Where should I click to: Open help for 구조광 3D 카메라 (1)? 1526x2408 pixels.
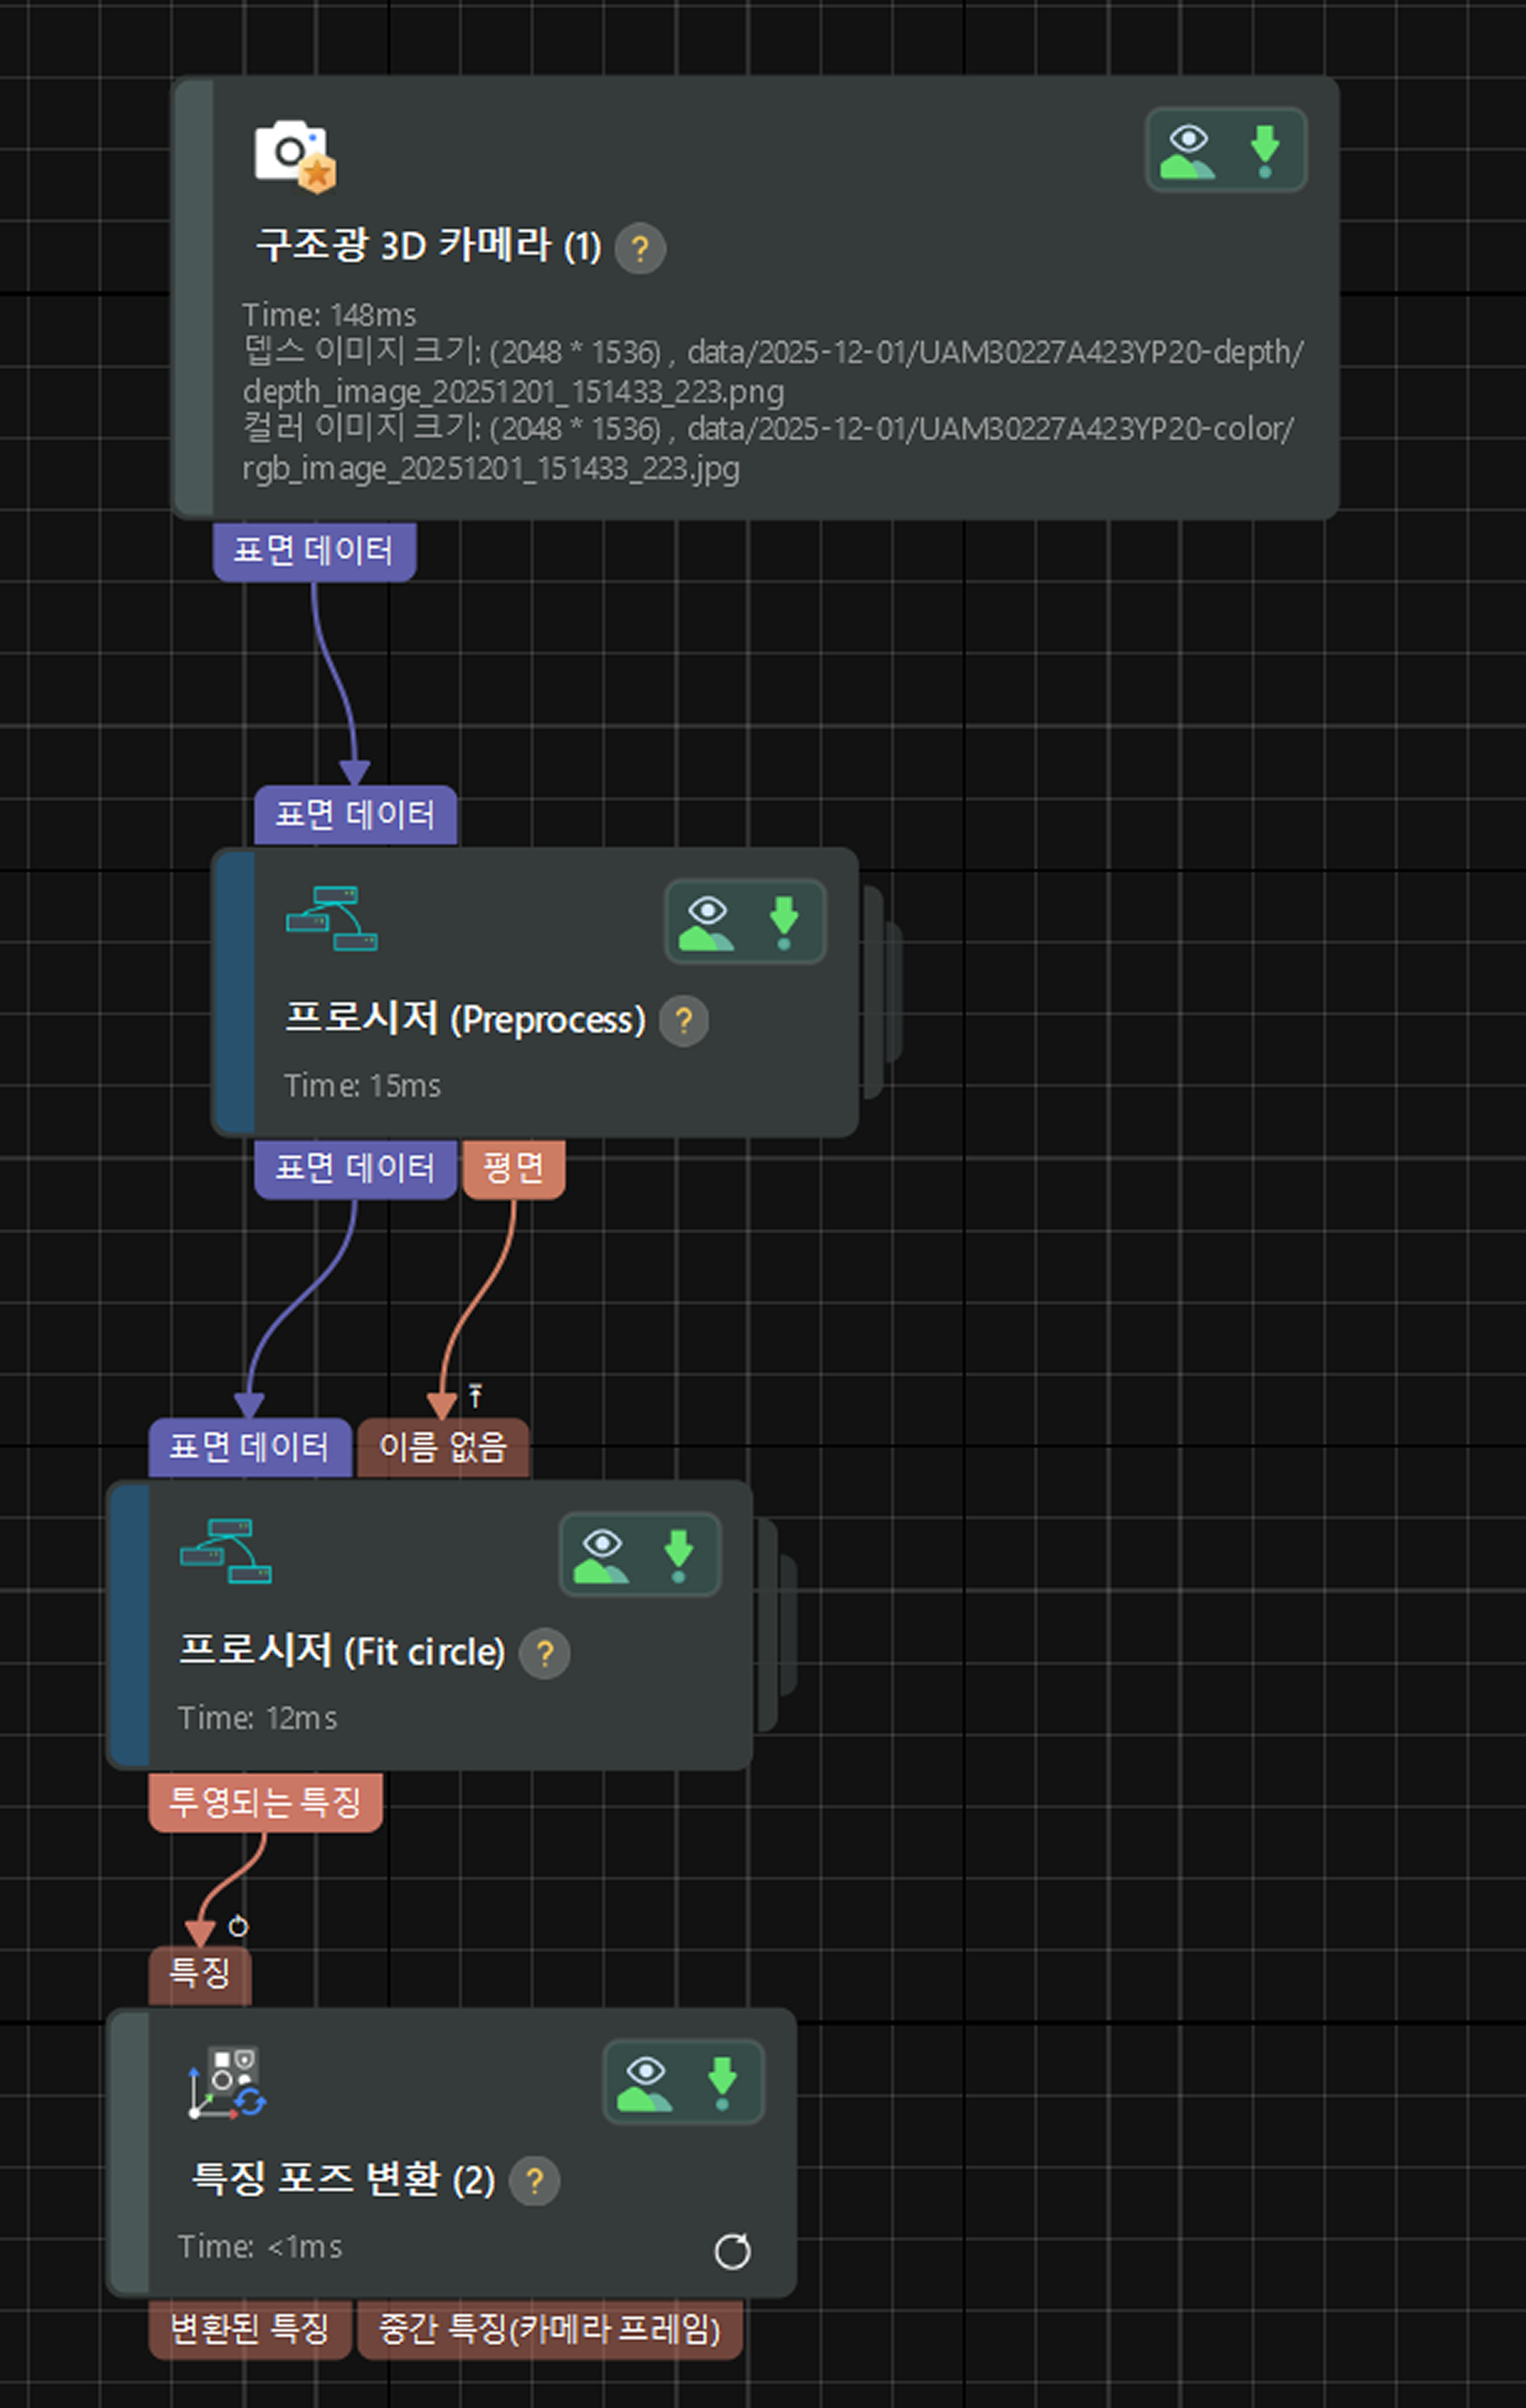pyautogui.click(x=639, y=247)
